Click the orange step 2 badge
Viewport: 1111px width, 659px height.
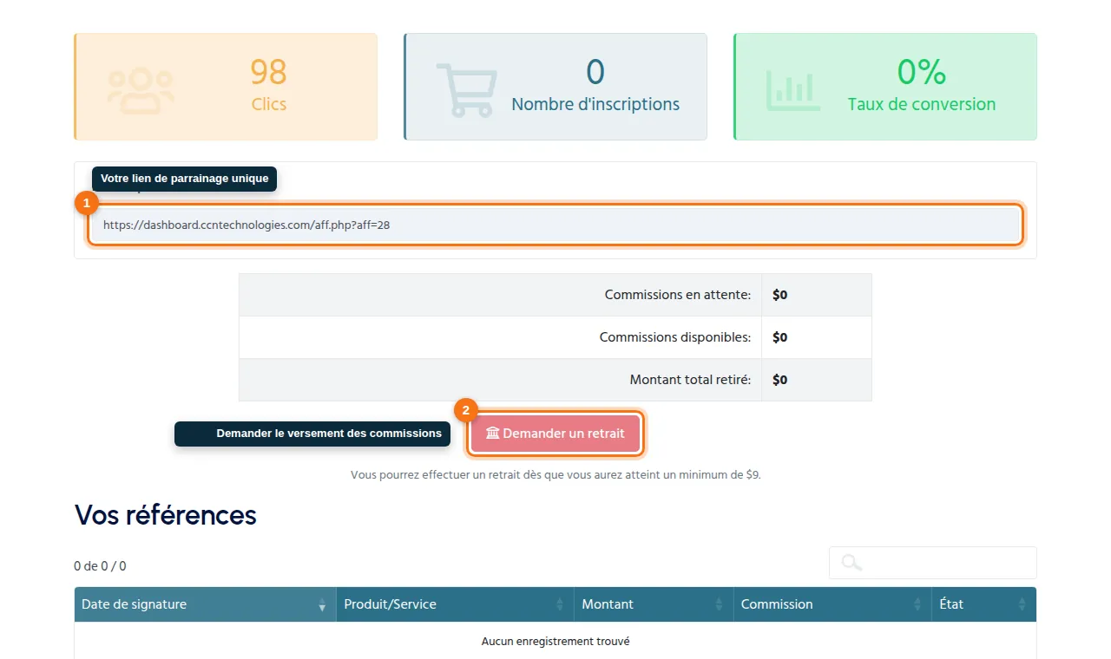(x=465, y=411)
